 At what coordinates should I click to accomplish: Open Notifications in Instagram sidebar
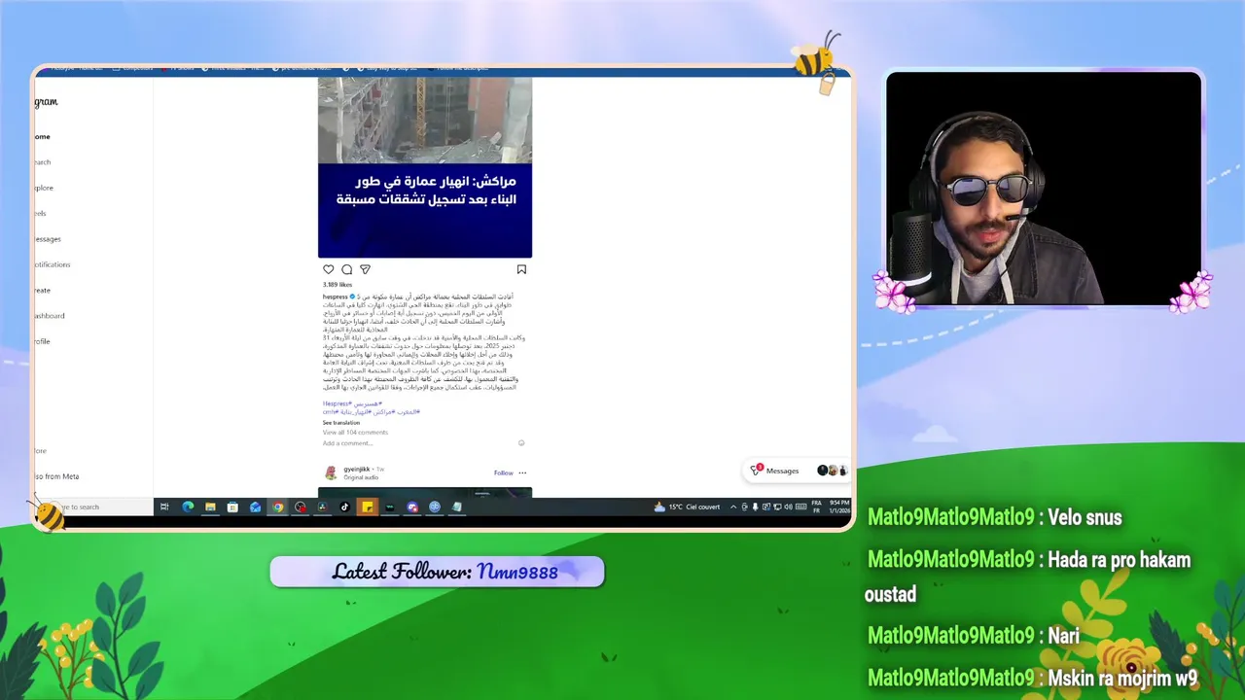click(52, 264)
